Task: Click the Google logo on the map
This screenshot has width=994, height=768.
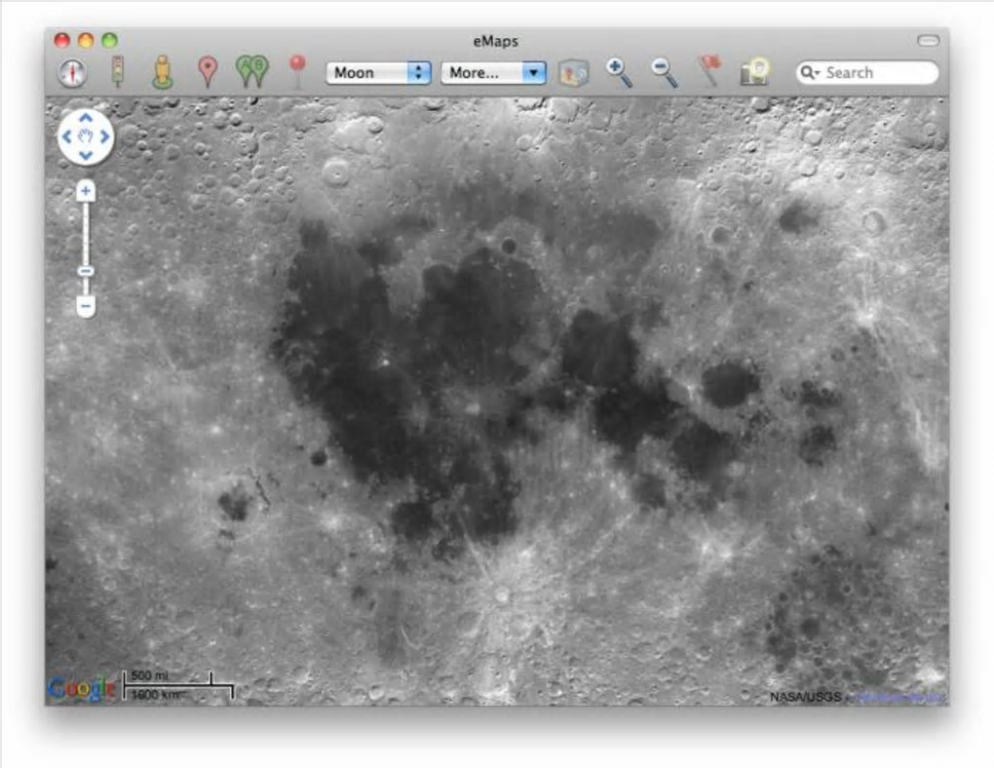Action: point(82,688)
